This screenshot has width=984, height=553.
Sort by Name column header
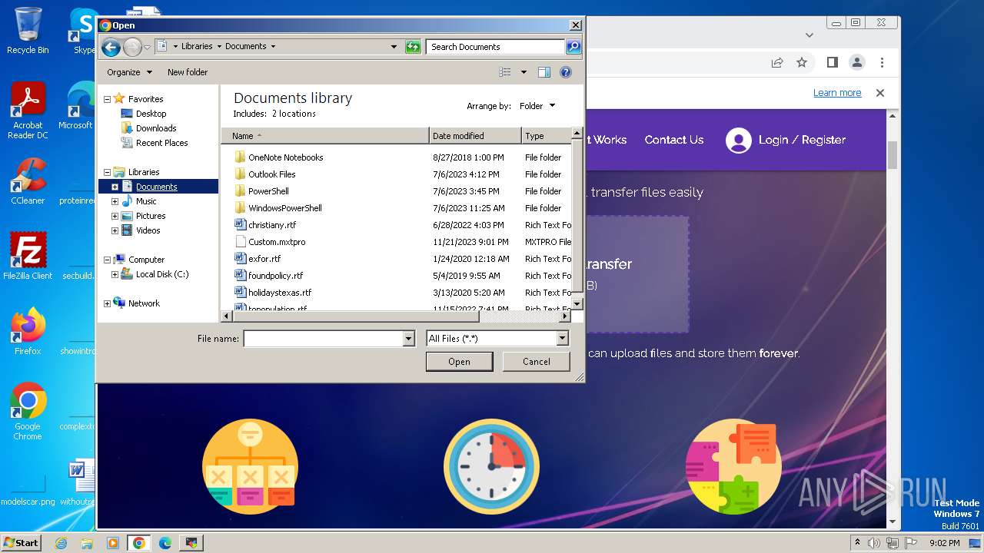pos(324,136)
